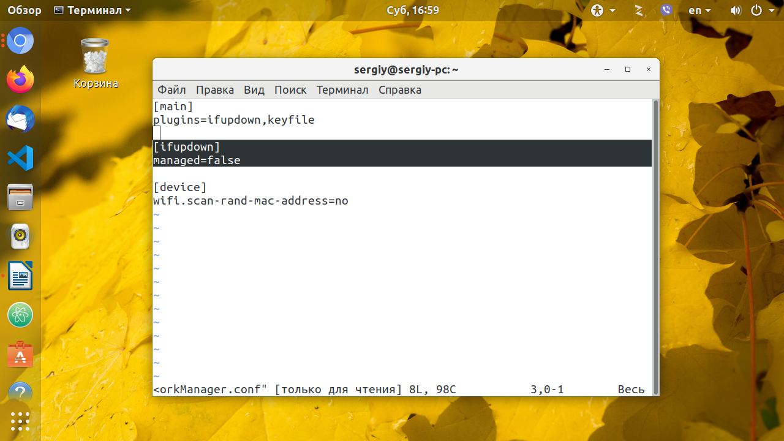This screenshot has width=784, height=441.
Task: Click the zigzag tray indicator icon
Action: point(639,10)
